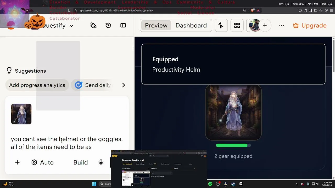Click the Build mode button
Image resolution: width=335 pixels, height=188 pixels.
click(80, 162)
